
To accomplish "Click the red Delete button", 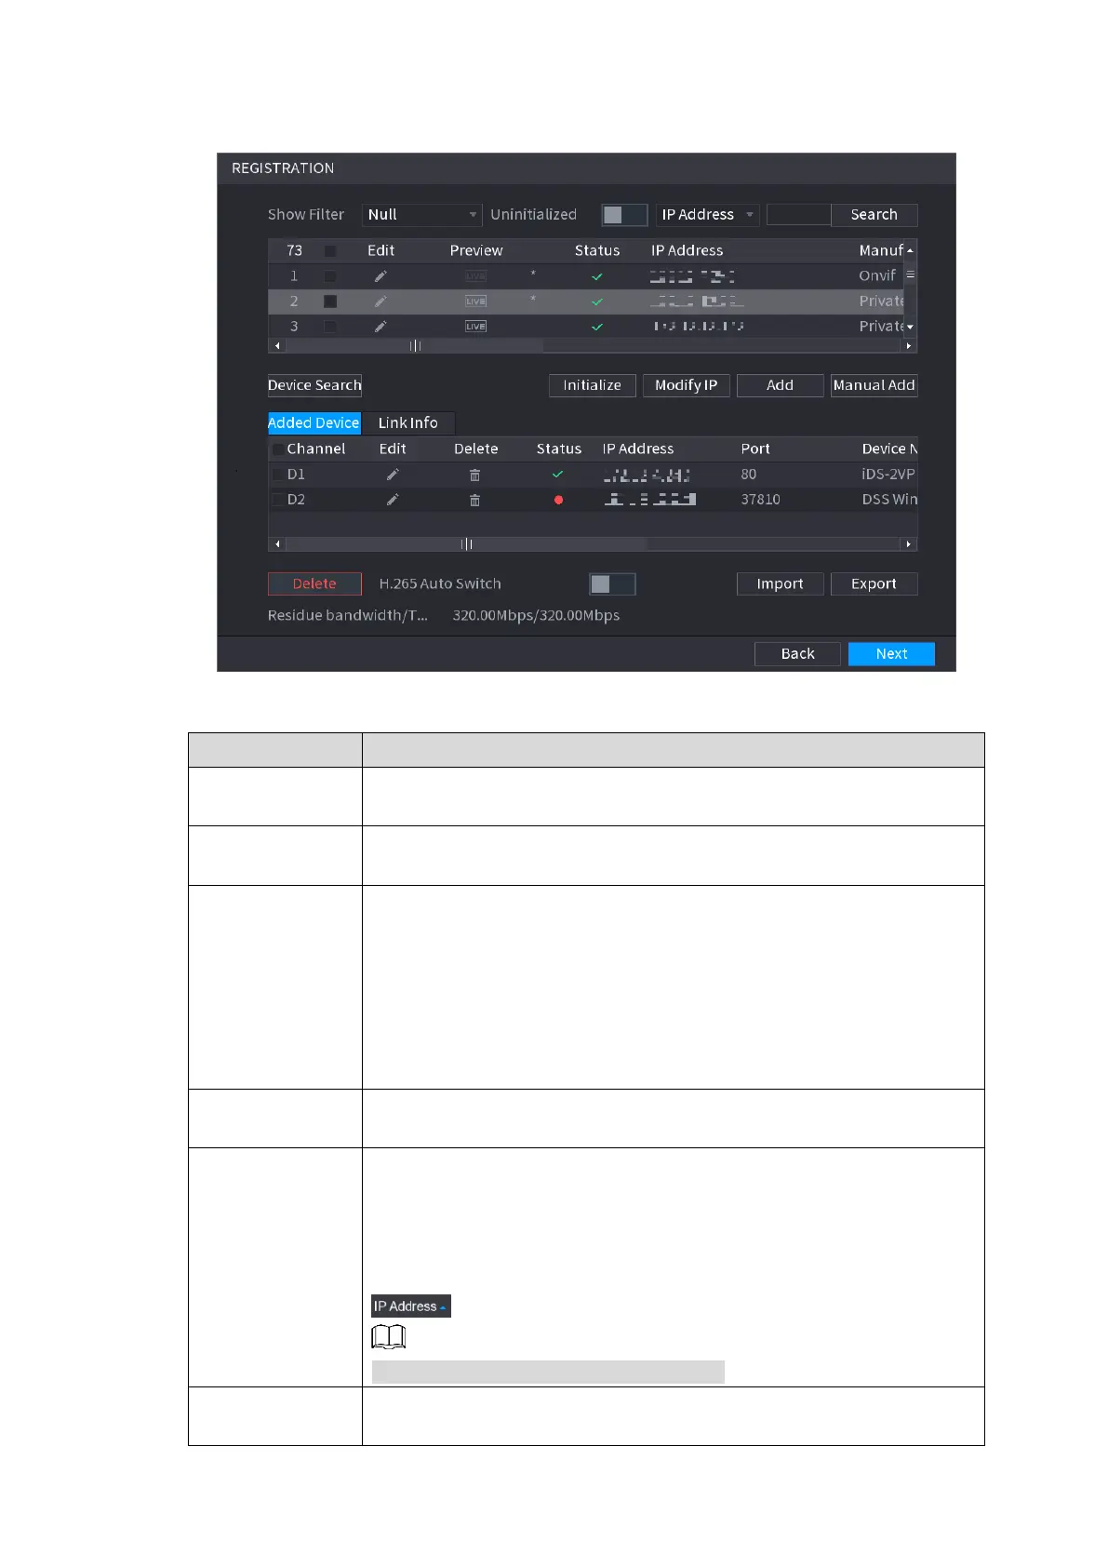I will [314, 584].
